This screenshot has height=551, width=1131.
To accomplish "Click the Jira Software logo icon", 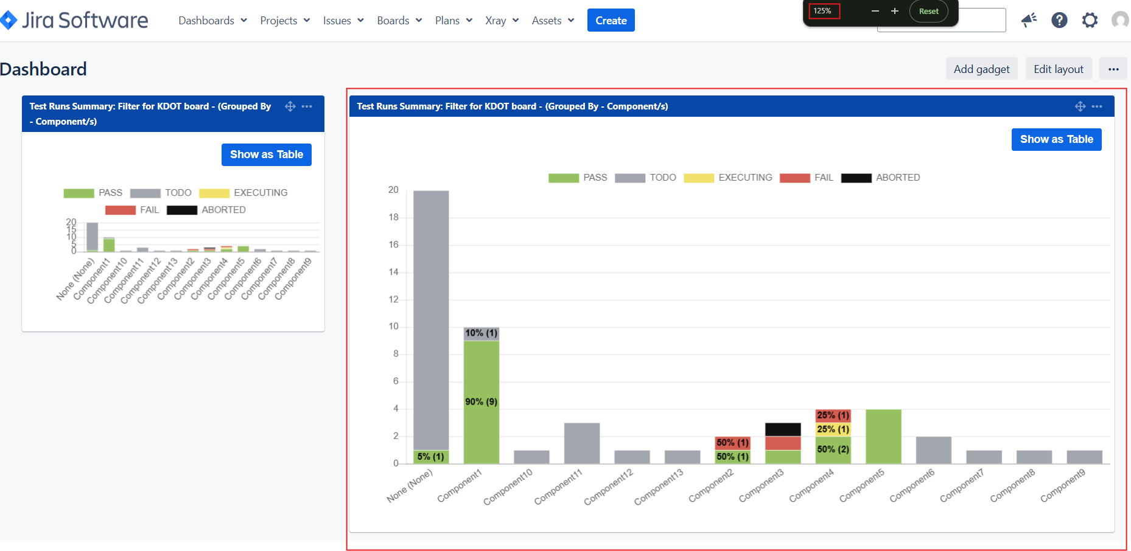I will (8, 20).
